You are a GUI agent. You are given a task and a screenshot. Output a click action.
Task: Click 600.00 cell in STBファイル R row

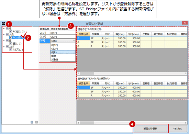pos(133,96)
